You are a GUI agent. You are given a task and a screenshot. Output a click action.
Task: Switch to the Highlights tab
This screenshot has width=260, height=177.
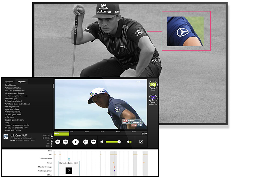coord(9,81)
